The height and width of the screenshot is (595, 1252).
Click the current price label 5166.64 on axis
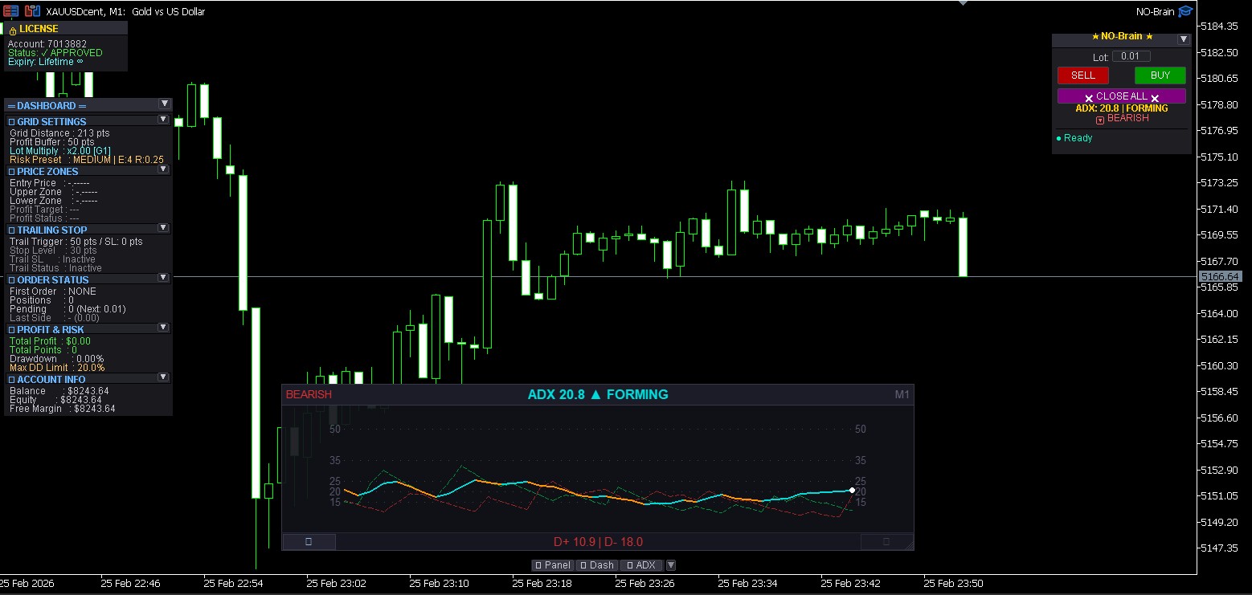click(x=1221, y=276)
